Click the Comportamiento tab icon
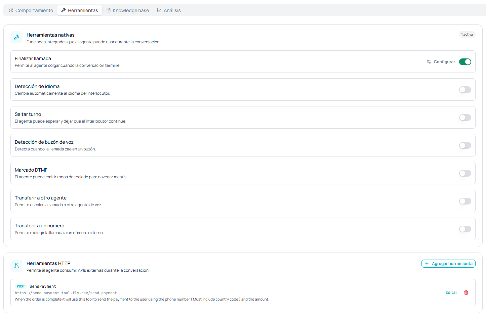Viewport: 486px width, 316px height. pos(11,10)
